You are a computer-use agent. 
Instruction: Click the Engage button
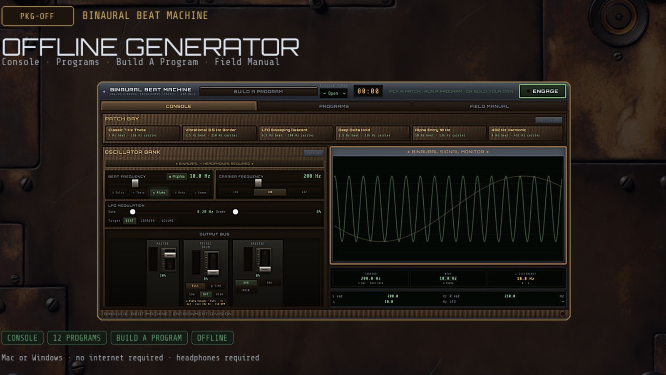[x=542, y=91]
